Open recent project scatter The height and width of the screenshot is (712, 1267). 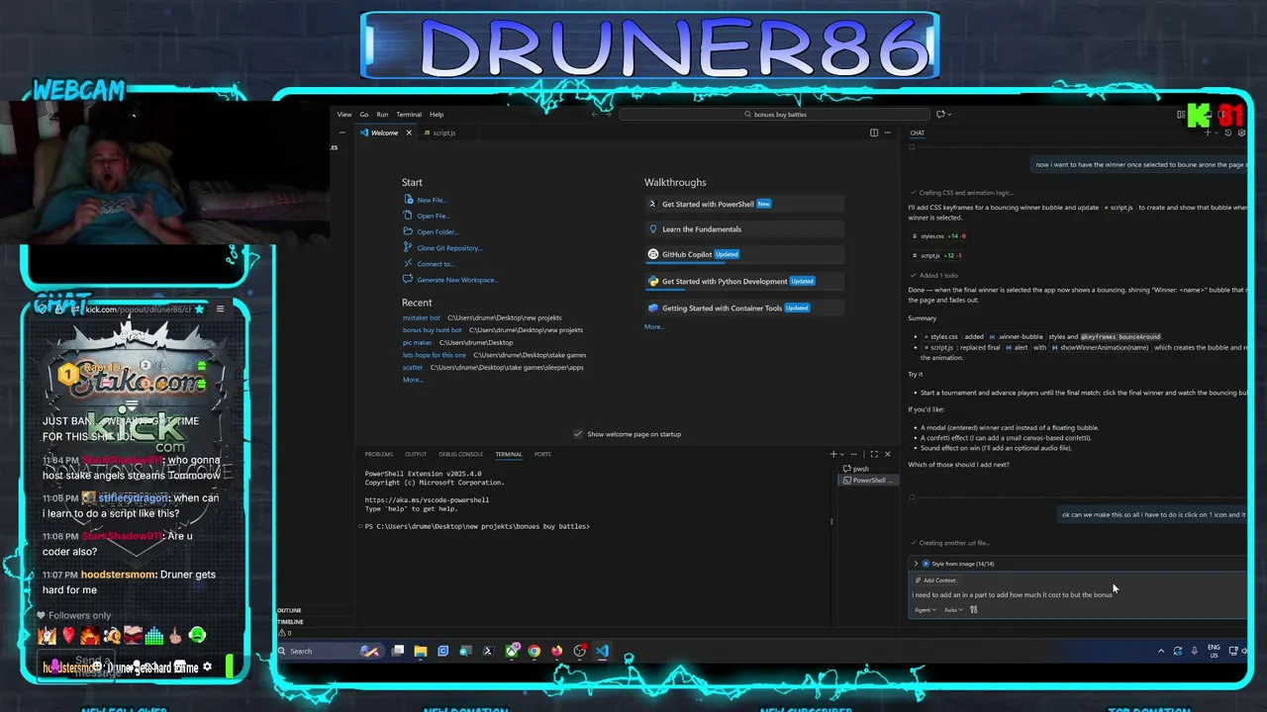[412, 367]
